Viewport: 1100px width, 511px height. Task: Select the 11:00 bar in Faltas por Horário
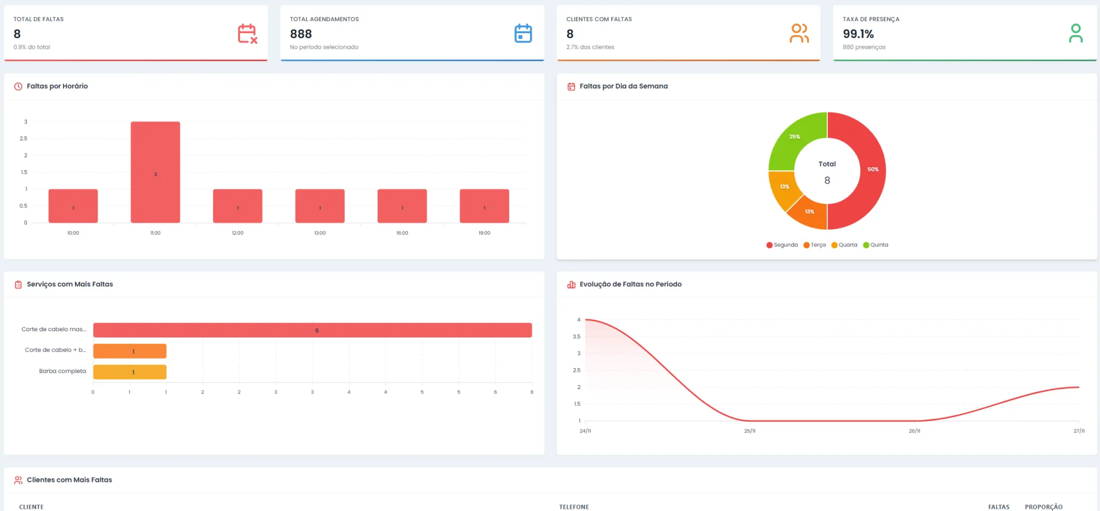pyautogui.click(x=155, y=172)
